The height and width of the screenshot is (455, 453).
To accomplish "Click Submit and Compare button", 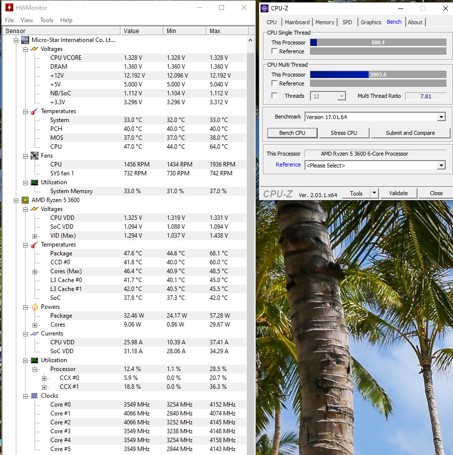I will [x=411, y=133].
